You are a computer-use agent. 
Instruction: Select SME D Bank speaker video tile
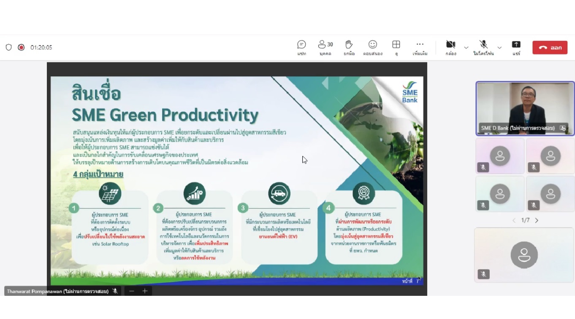[x=525, y=108]
